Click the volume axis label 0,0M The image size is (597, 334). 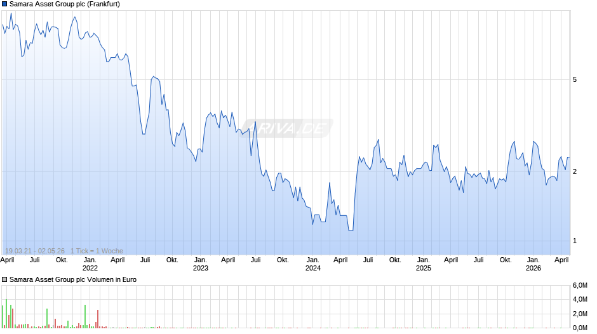[580, 328]
